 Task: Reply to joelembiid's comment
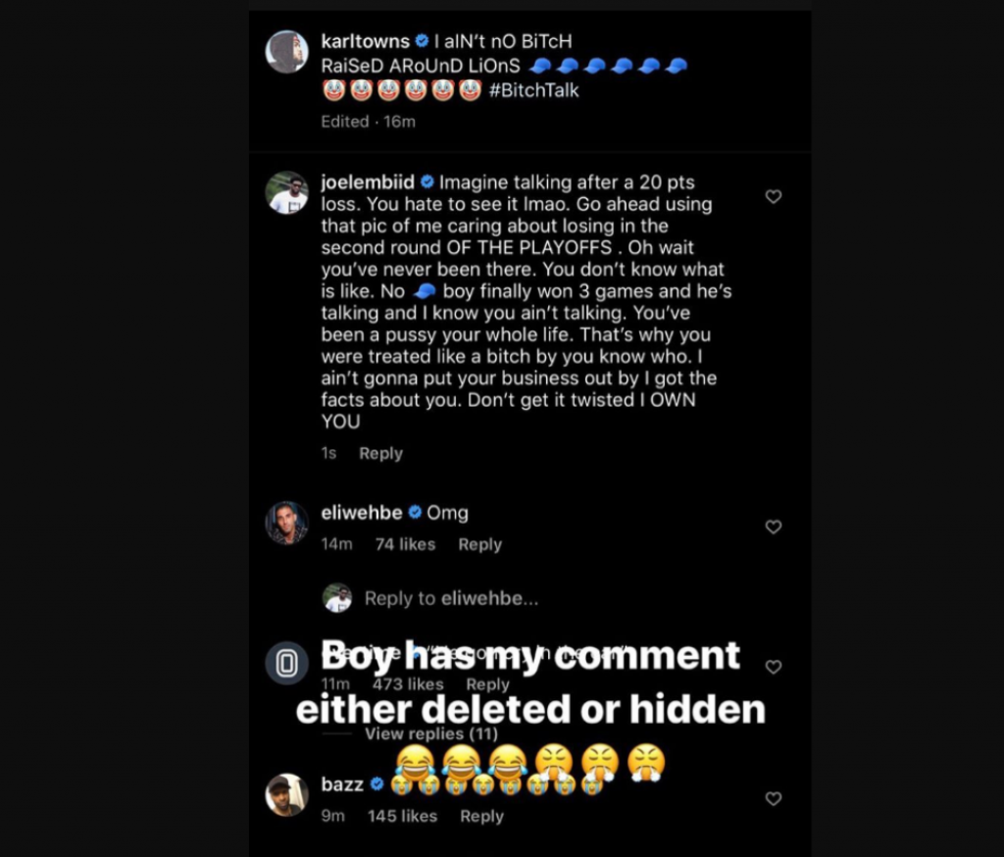coord(380,453)
